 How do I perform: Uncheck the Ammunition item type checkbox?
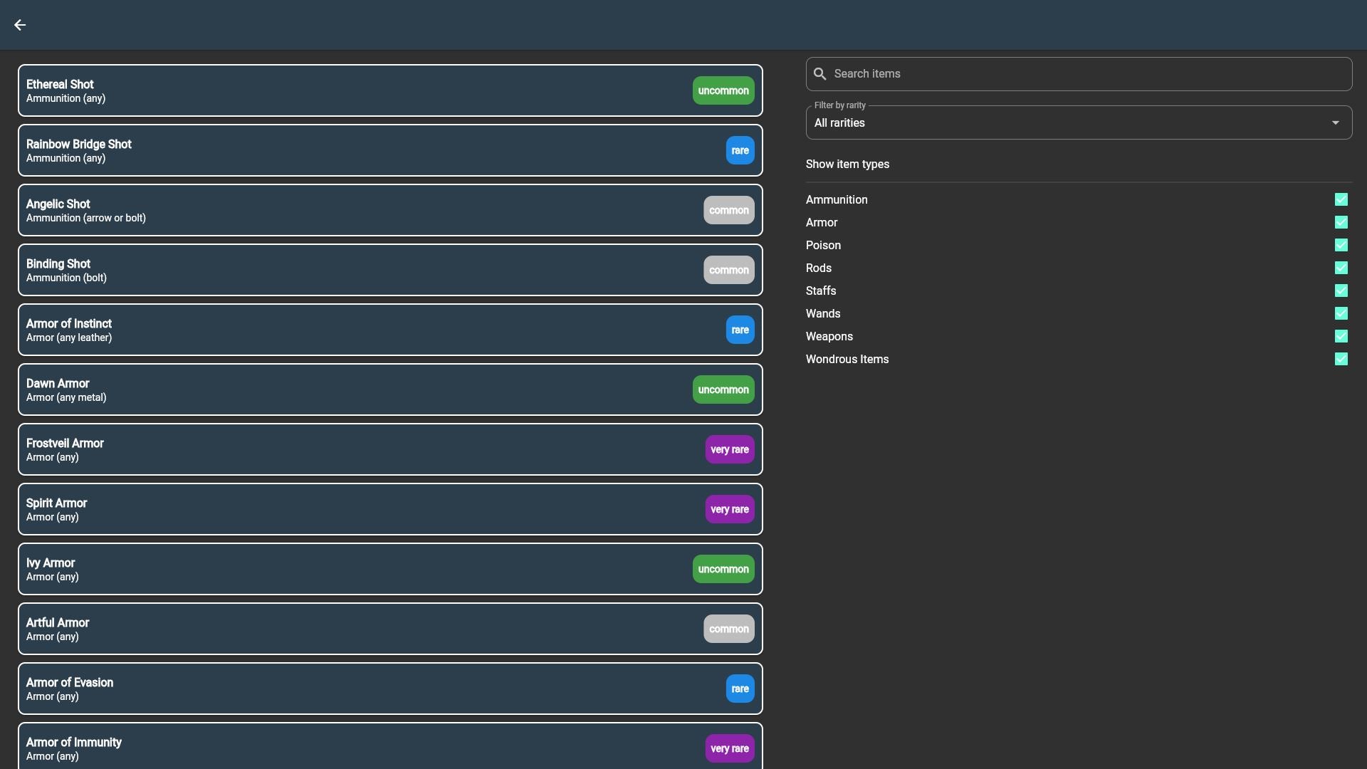[1341, 199]
